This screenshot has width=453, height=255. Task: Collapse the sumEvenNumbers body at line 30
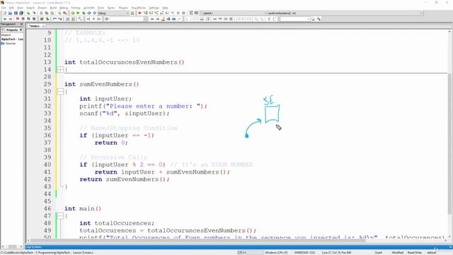[x=60, y=91]
